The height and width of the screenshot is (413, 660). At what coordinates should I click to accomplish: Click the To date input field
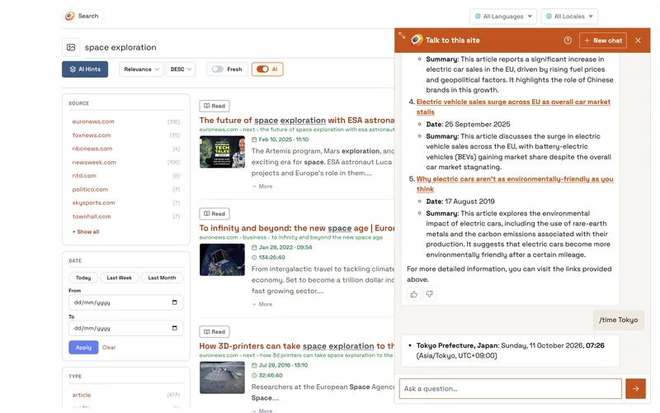click(x=126, y=328)
